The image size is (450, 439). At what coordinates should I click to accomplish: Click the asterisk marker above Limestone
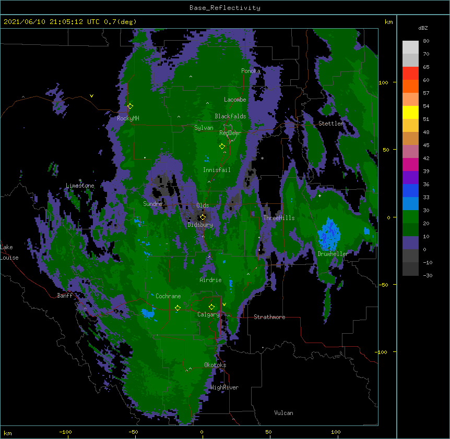80,180
